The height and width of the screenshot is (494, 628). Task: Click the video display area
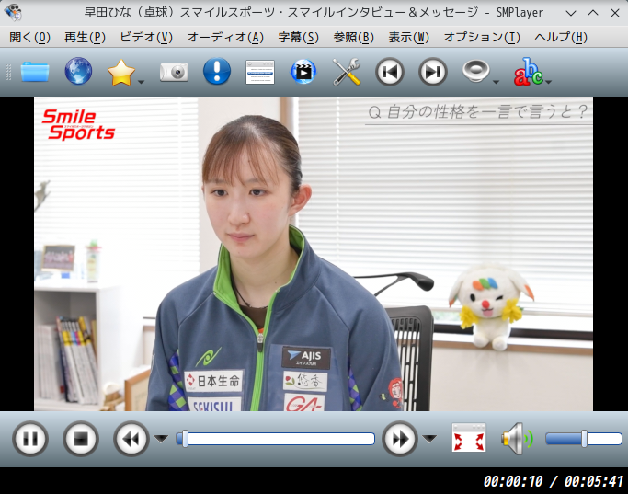(x=314, y=254)
